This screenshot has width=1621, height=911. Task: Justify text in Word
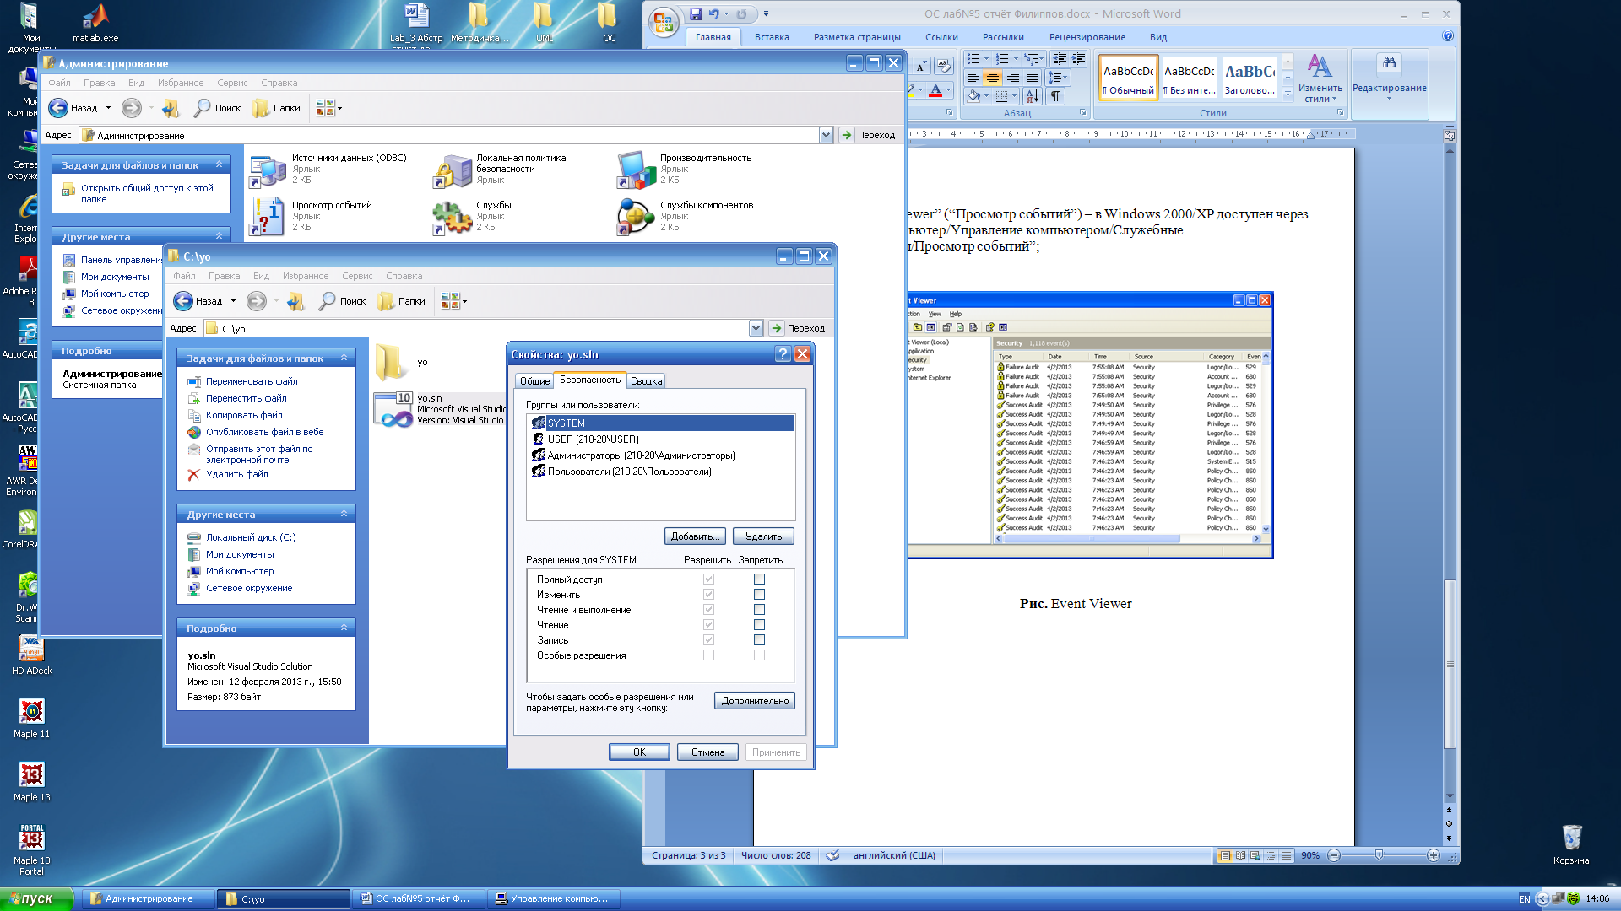point(1032,78)
